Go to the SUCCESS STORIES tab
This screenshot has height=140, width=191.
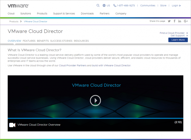(61, 41)
